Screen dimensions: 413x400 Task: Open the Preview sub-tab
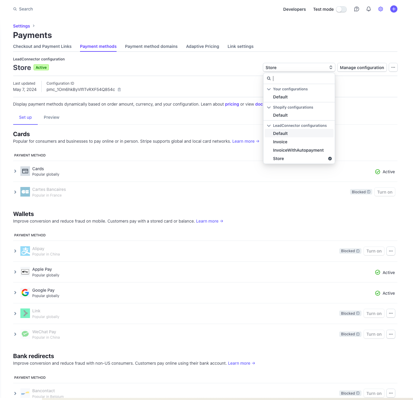(x=52, y=117)
